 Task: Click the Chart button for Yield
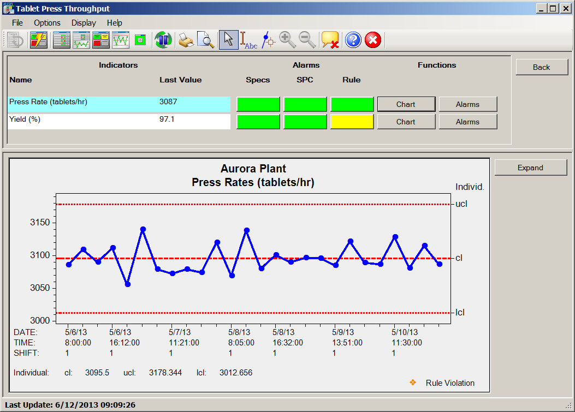[406, 121]
